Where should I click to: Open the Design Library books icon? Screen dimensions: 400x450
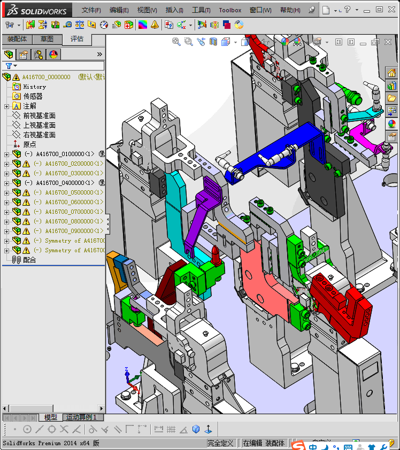pyautogui.click(x=392, y=86)
